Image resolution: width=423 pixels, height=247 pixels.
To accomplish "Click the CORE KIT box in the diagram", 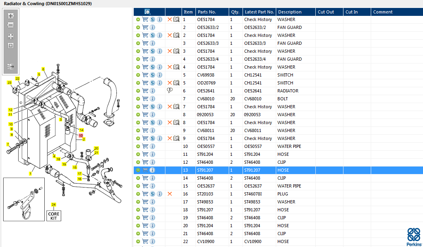I will click(54, 216).
